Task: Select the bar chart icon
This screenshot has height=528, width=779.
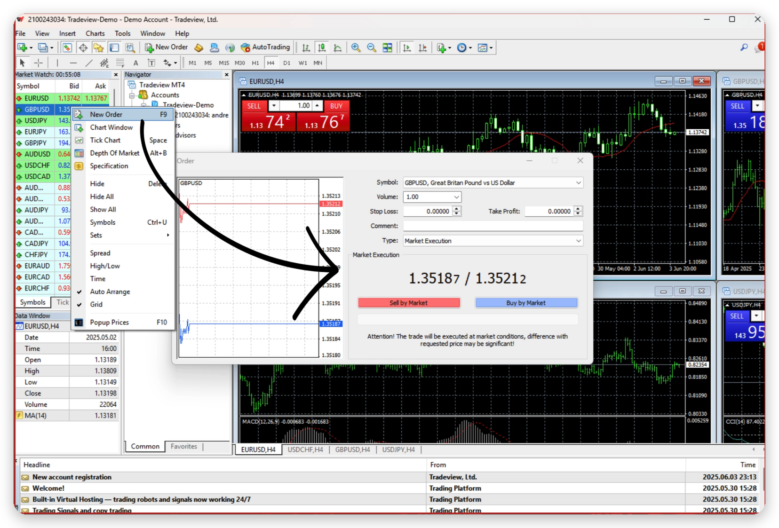Action: [306, 47]
